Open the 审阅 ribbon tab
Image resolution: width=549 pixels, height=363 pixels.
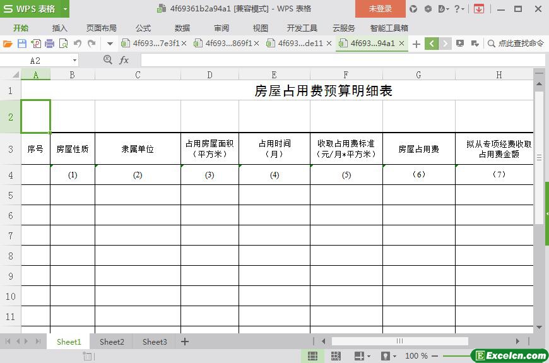(221, 28)
